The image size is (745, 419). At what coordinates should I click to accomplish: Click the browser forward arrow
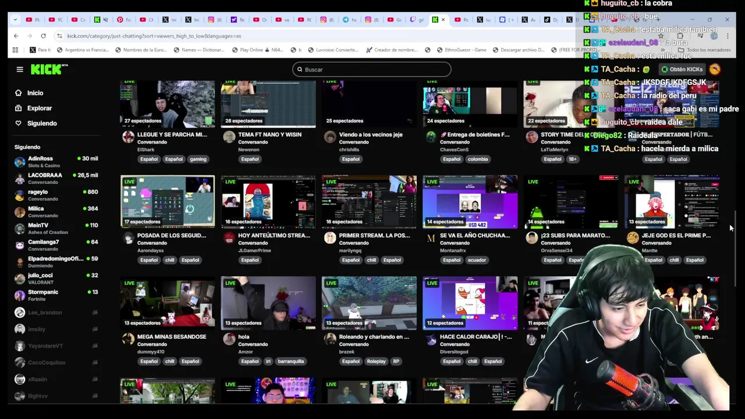pyautogui.click(x=30, y=36)
